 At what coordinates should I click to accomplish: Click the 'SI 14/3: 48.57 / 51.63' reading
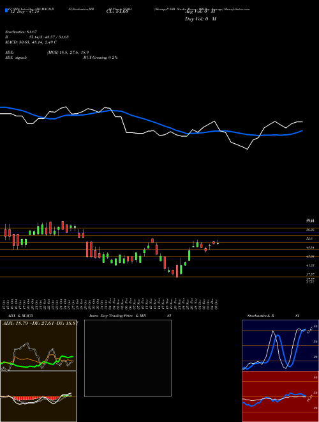point(49,37)
